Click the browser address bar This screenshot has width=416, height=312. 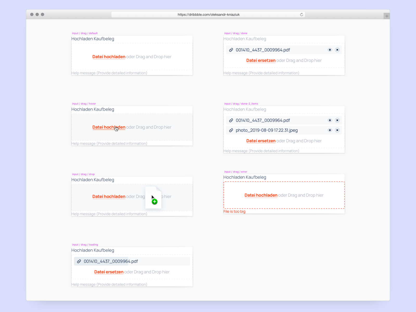208,14
